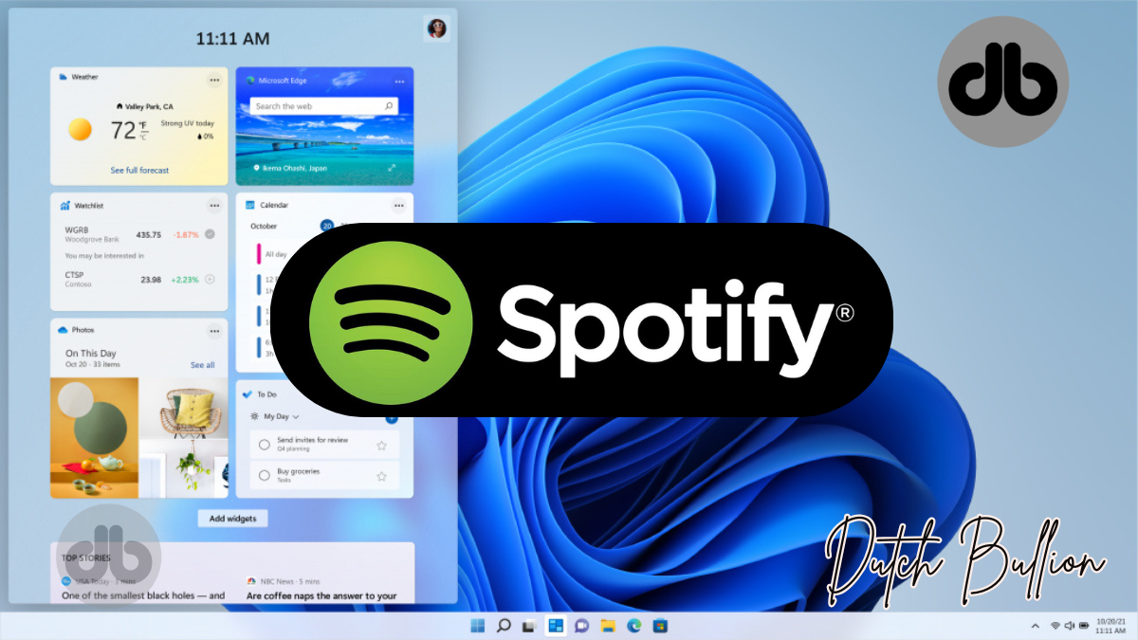
Task: Click the Strong UV today text
Action: [x=188, y=123]
